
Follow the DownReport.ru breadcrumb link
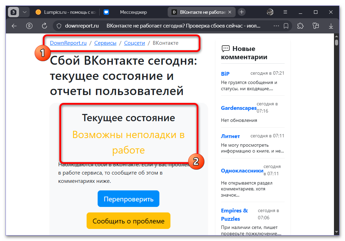click(x=68, y=43)
